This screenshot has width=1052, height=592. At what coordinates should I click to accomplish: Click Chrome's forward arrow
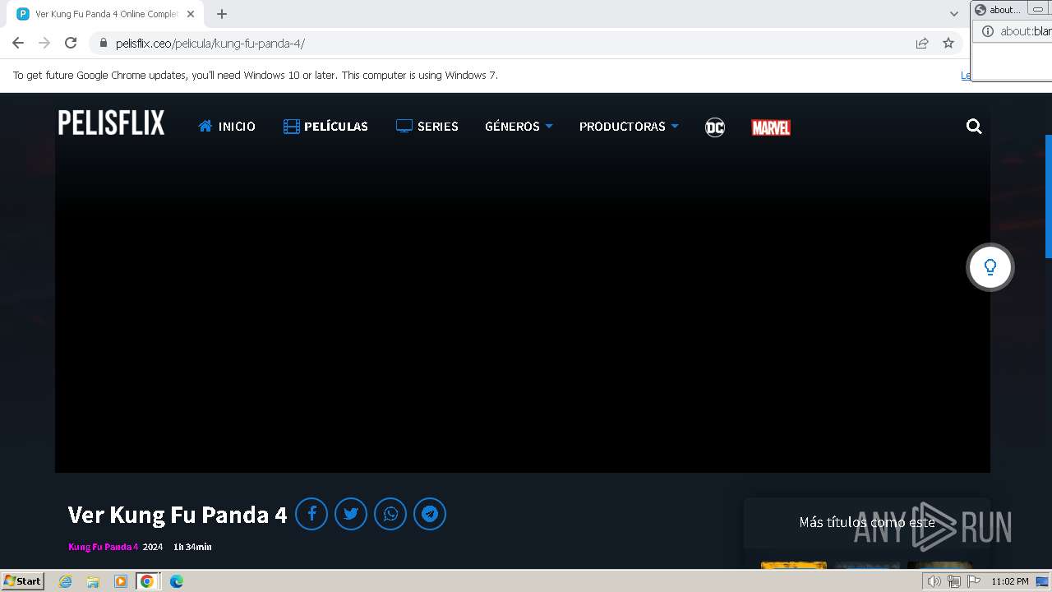point(44,43)
